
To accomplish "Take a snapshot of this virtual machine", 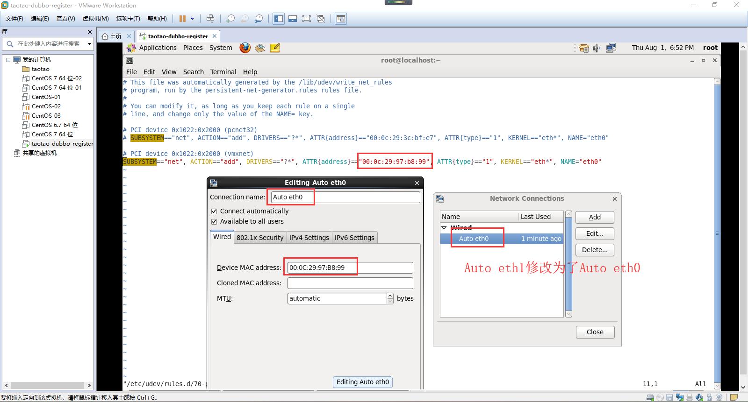I will (230, 19).
